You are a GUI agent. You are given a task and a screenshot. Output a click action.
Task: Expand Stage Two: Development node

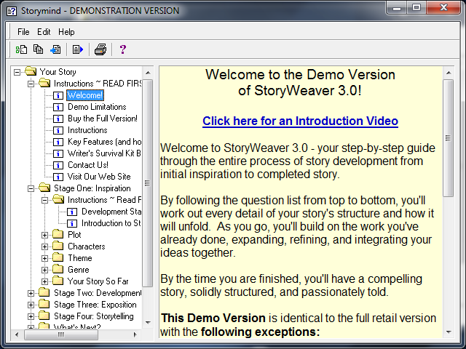[31, 293]
